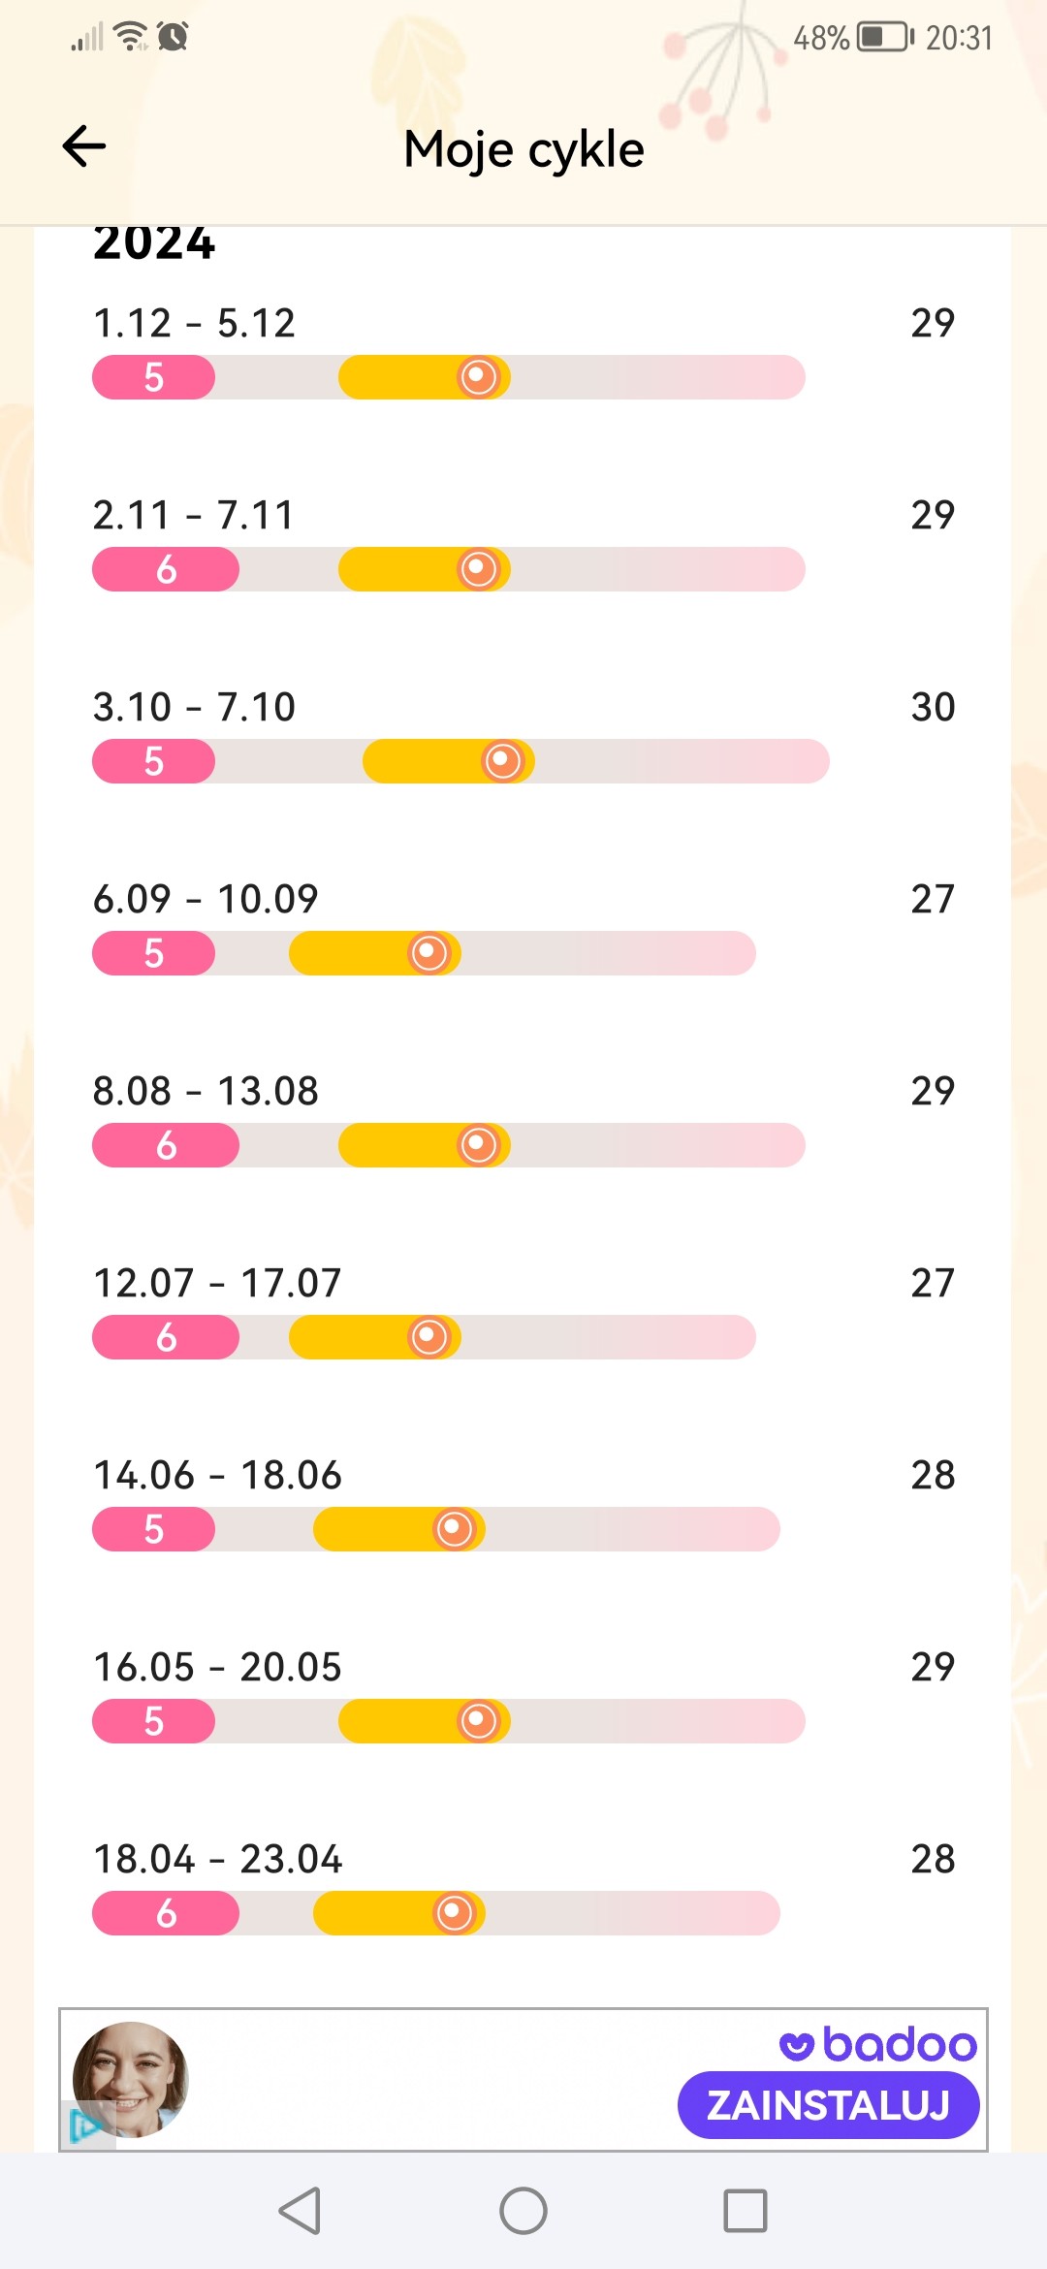
Task: Open the recent apps square button
Action: pos(745,2211)
